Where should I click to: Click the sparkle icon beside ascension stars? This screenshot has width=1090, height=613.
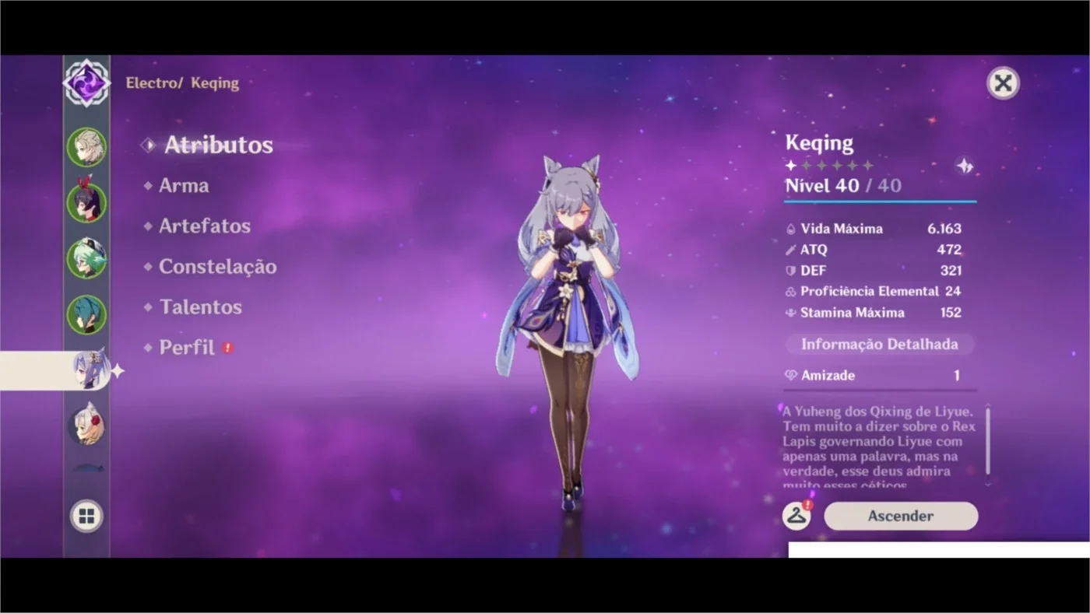965,166
